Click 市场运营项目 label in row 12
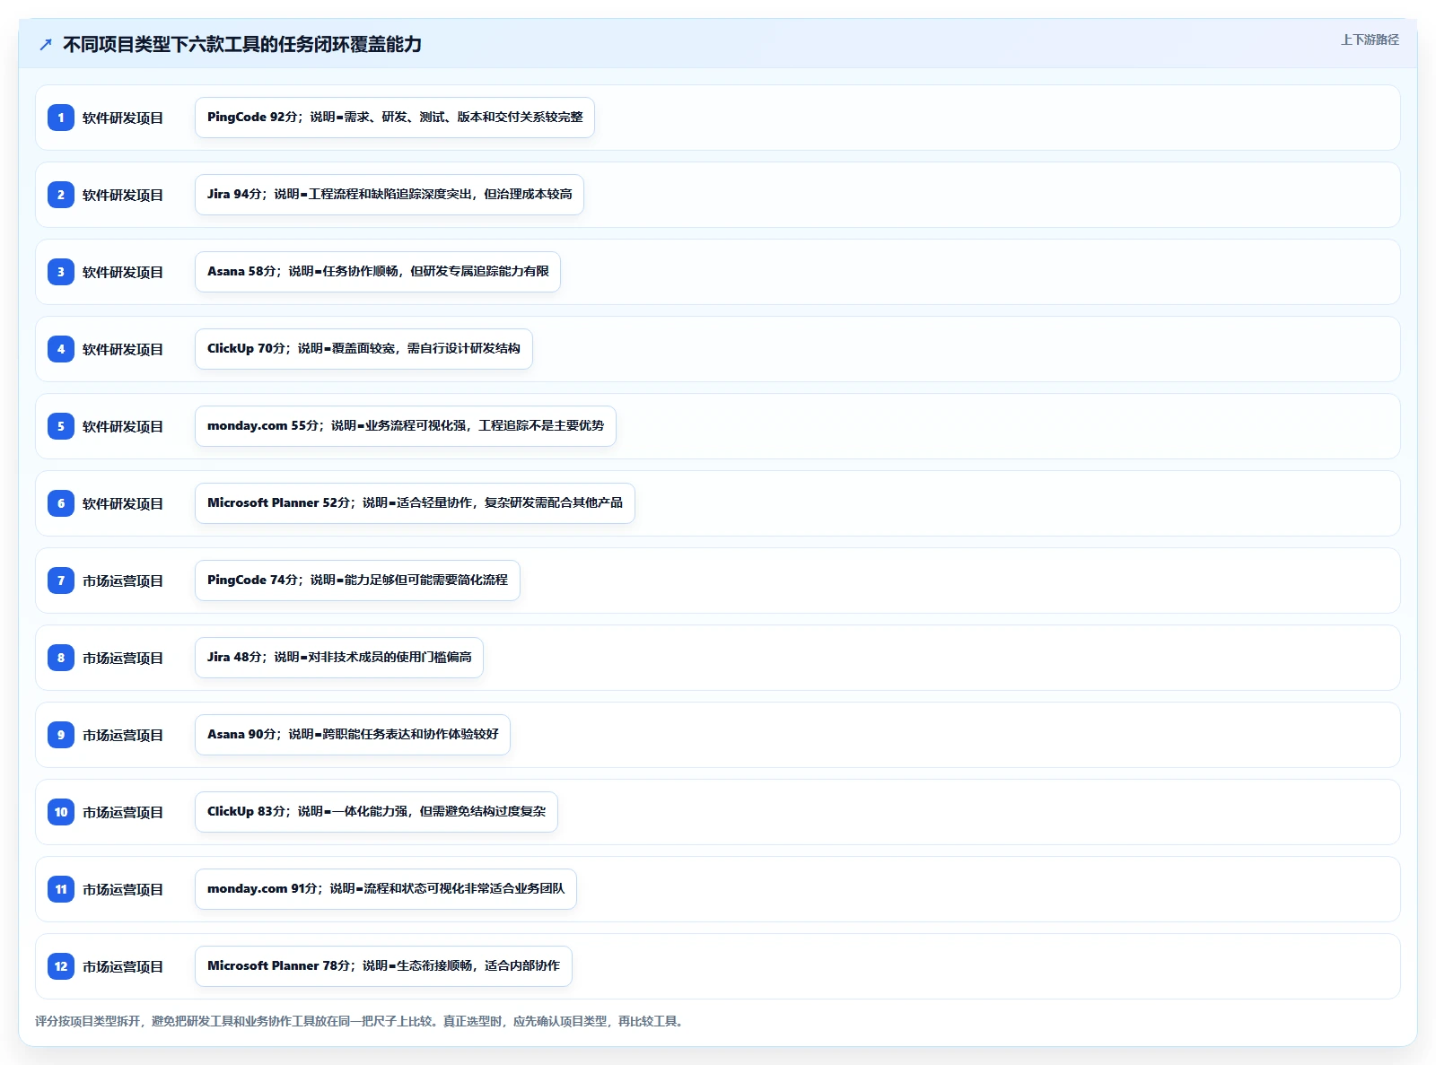The width and height of the screenshot is (1436, 1065). click(x=123, y=966)
